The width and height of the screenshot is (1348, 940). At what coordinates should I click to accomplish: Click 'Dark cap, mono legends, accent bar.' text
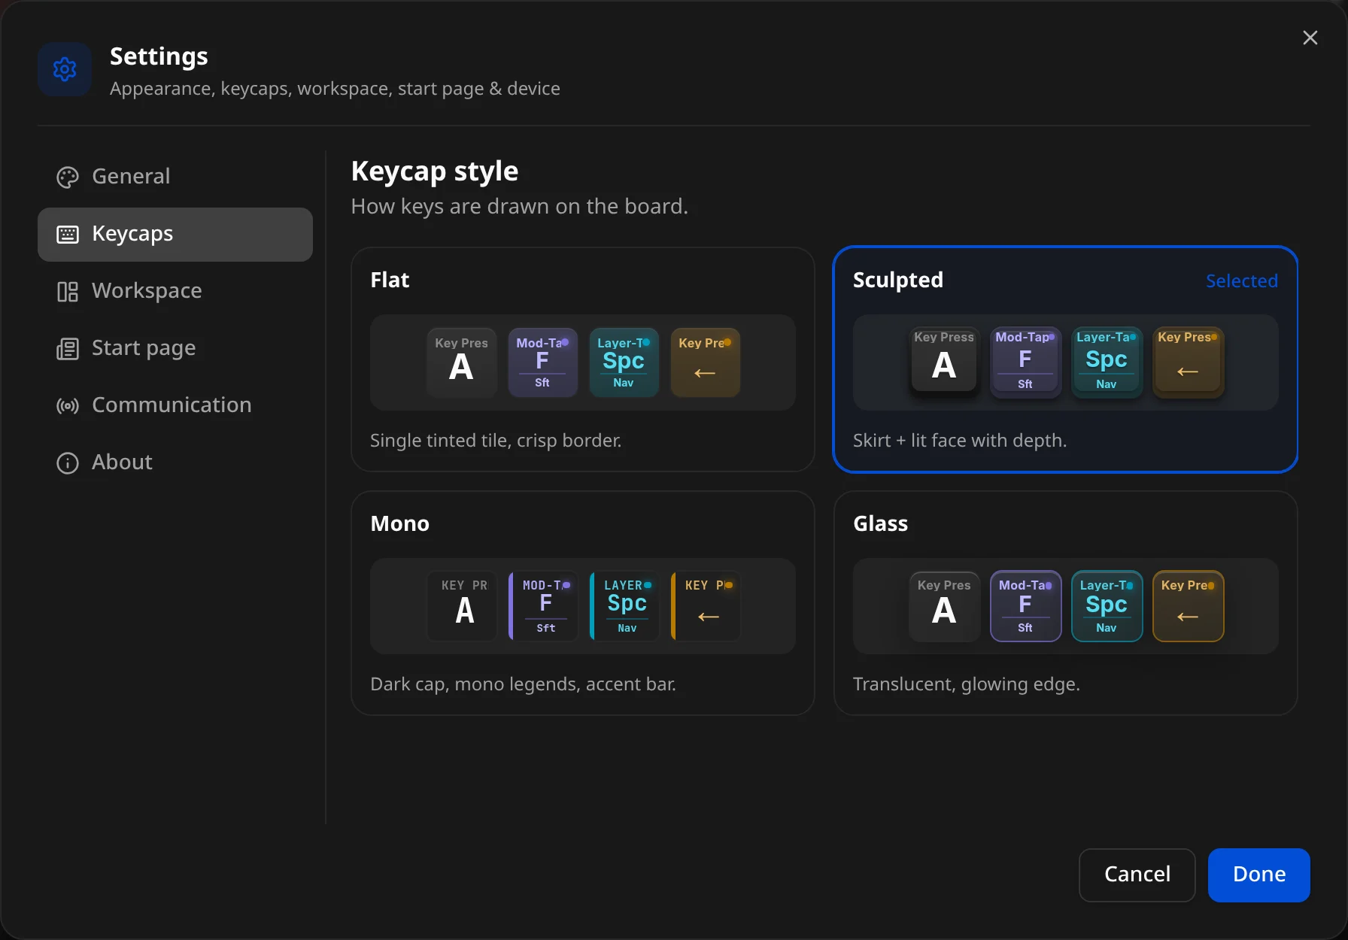pos(523,684)
